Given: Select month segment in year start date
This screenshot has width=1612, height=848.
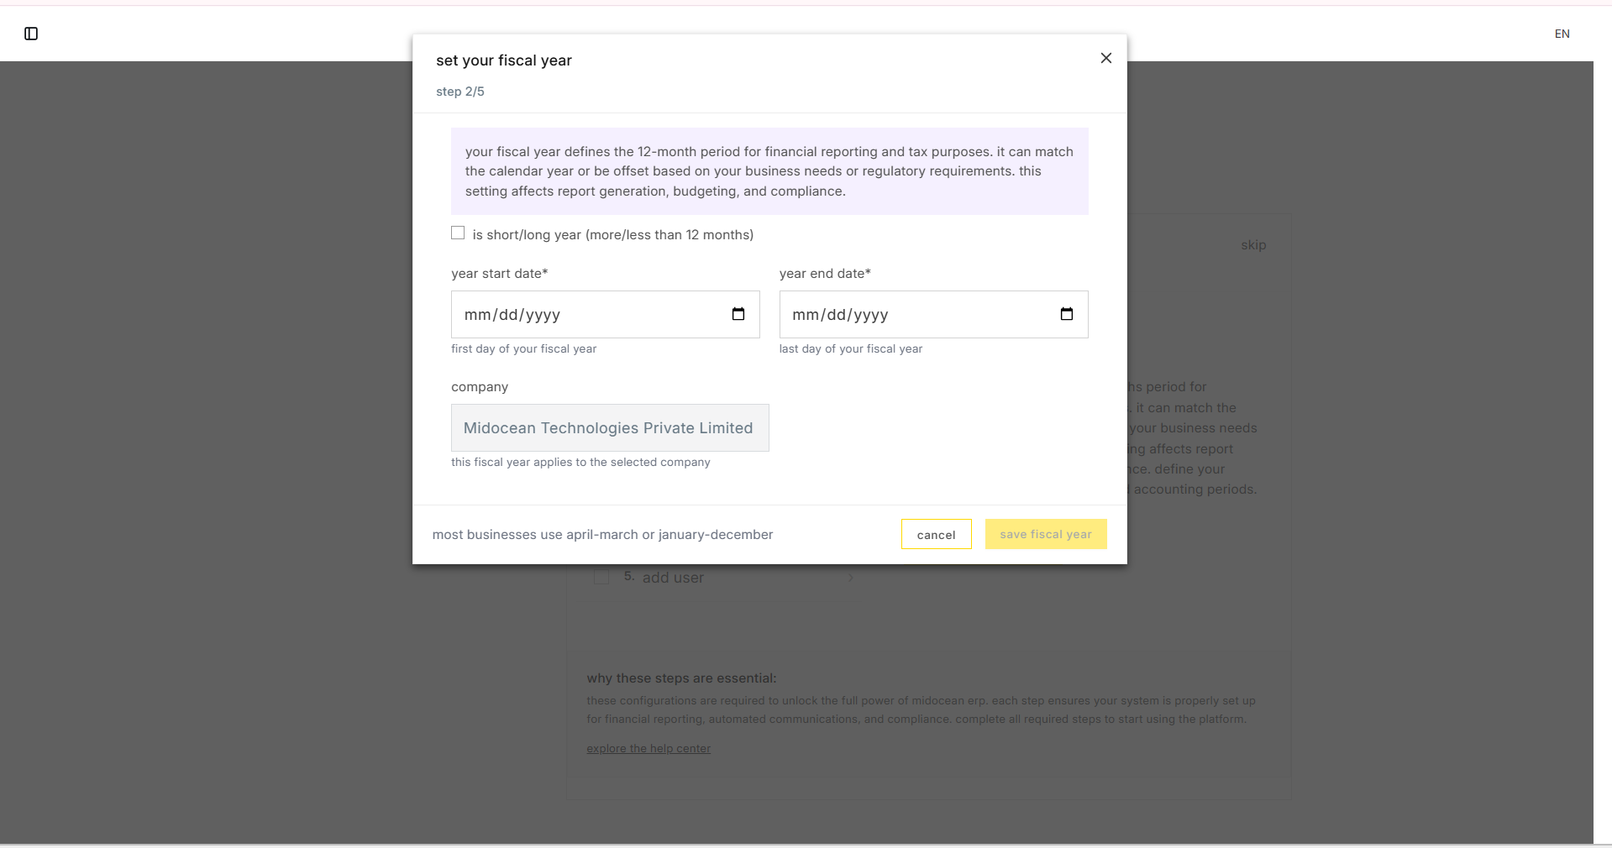Looking at the screenshot, I should tap(476, 315).
